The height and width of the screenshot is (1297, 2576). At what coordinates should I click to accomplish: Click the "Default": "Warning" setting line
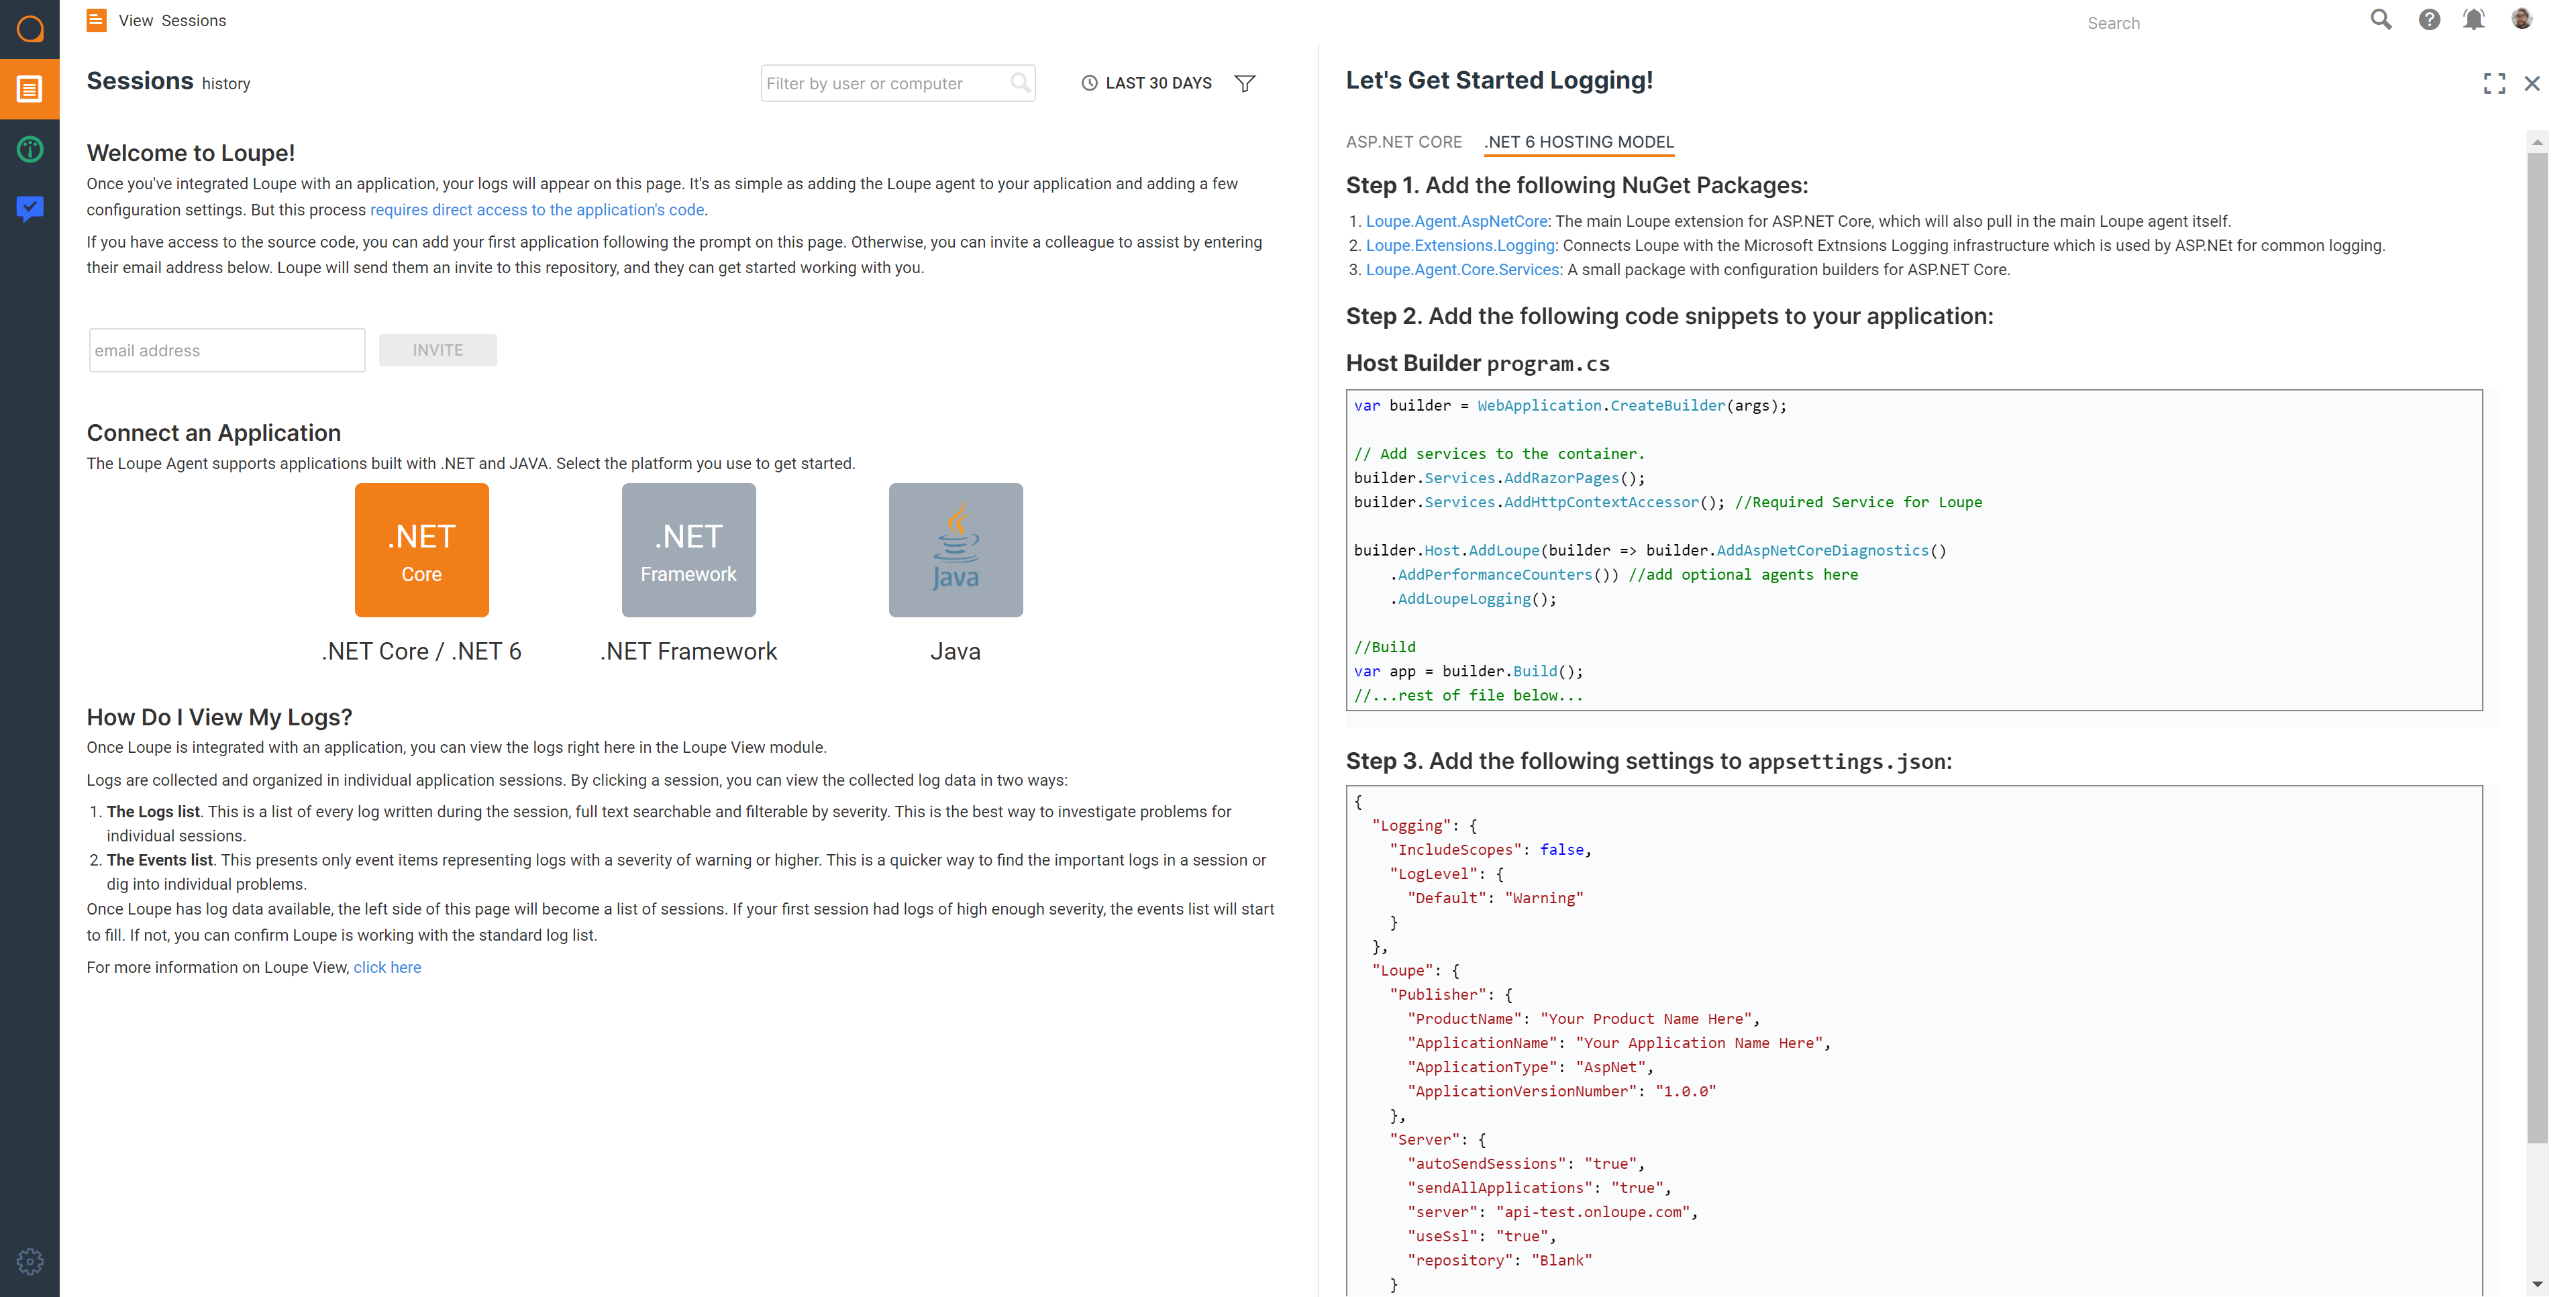pos(1495,898)
